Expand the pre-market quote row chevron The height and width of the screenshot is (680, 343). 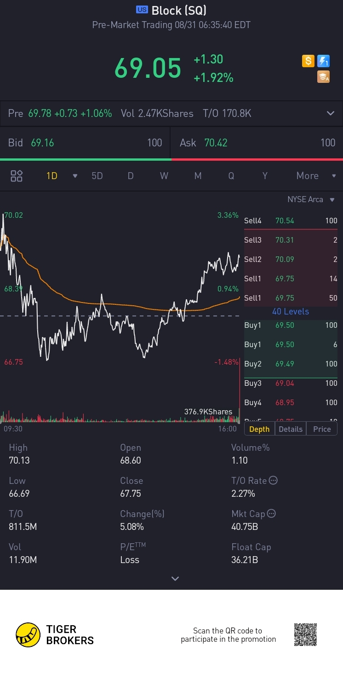coord(331,113)
